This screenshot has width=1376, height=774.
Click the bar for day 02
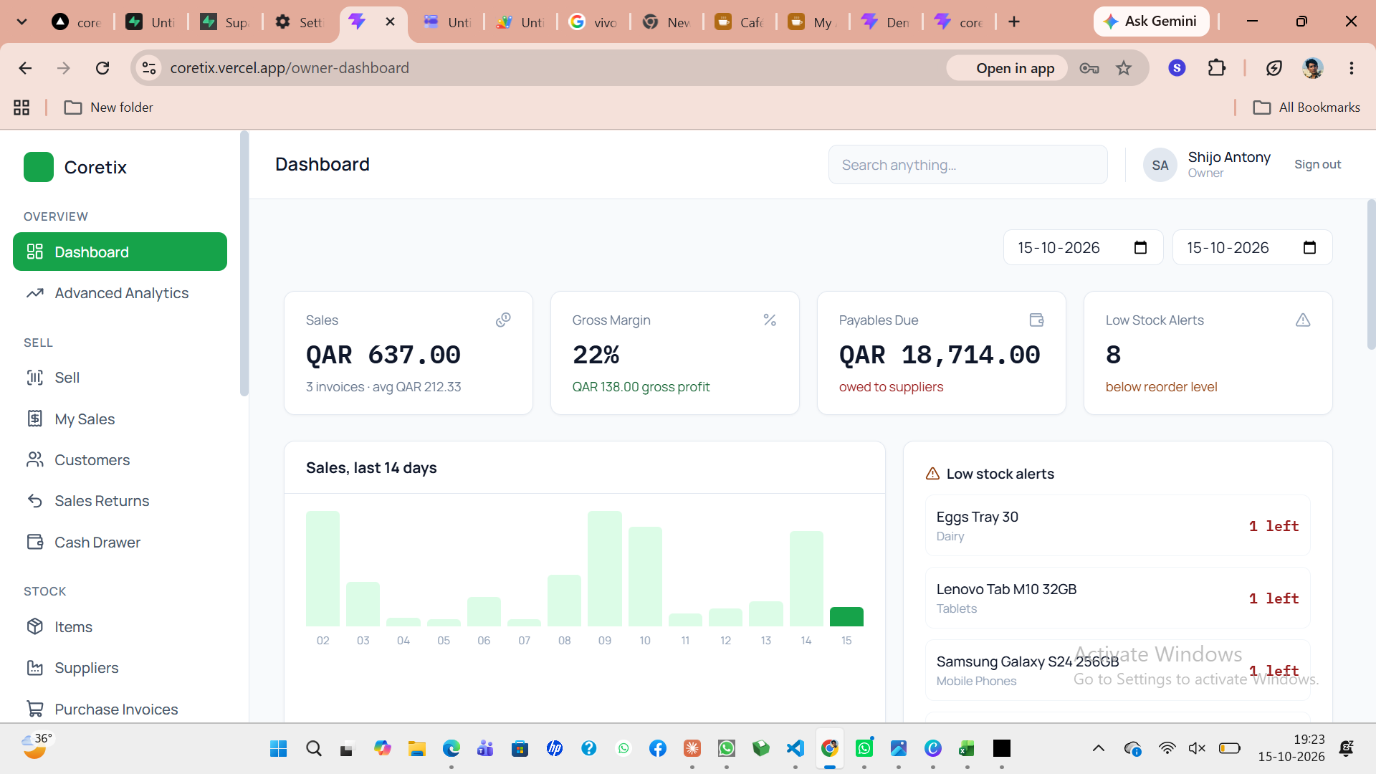pyautogui.click(x=322, y=568)
